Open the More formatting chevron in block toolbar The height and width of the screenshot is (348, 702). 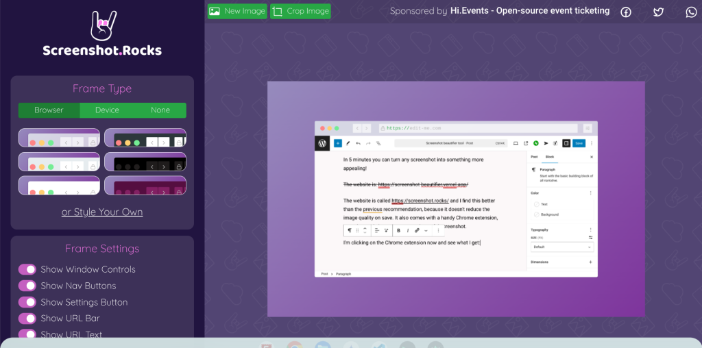tap(426, 230)
